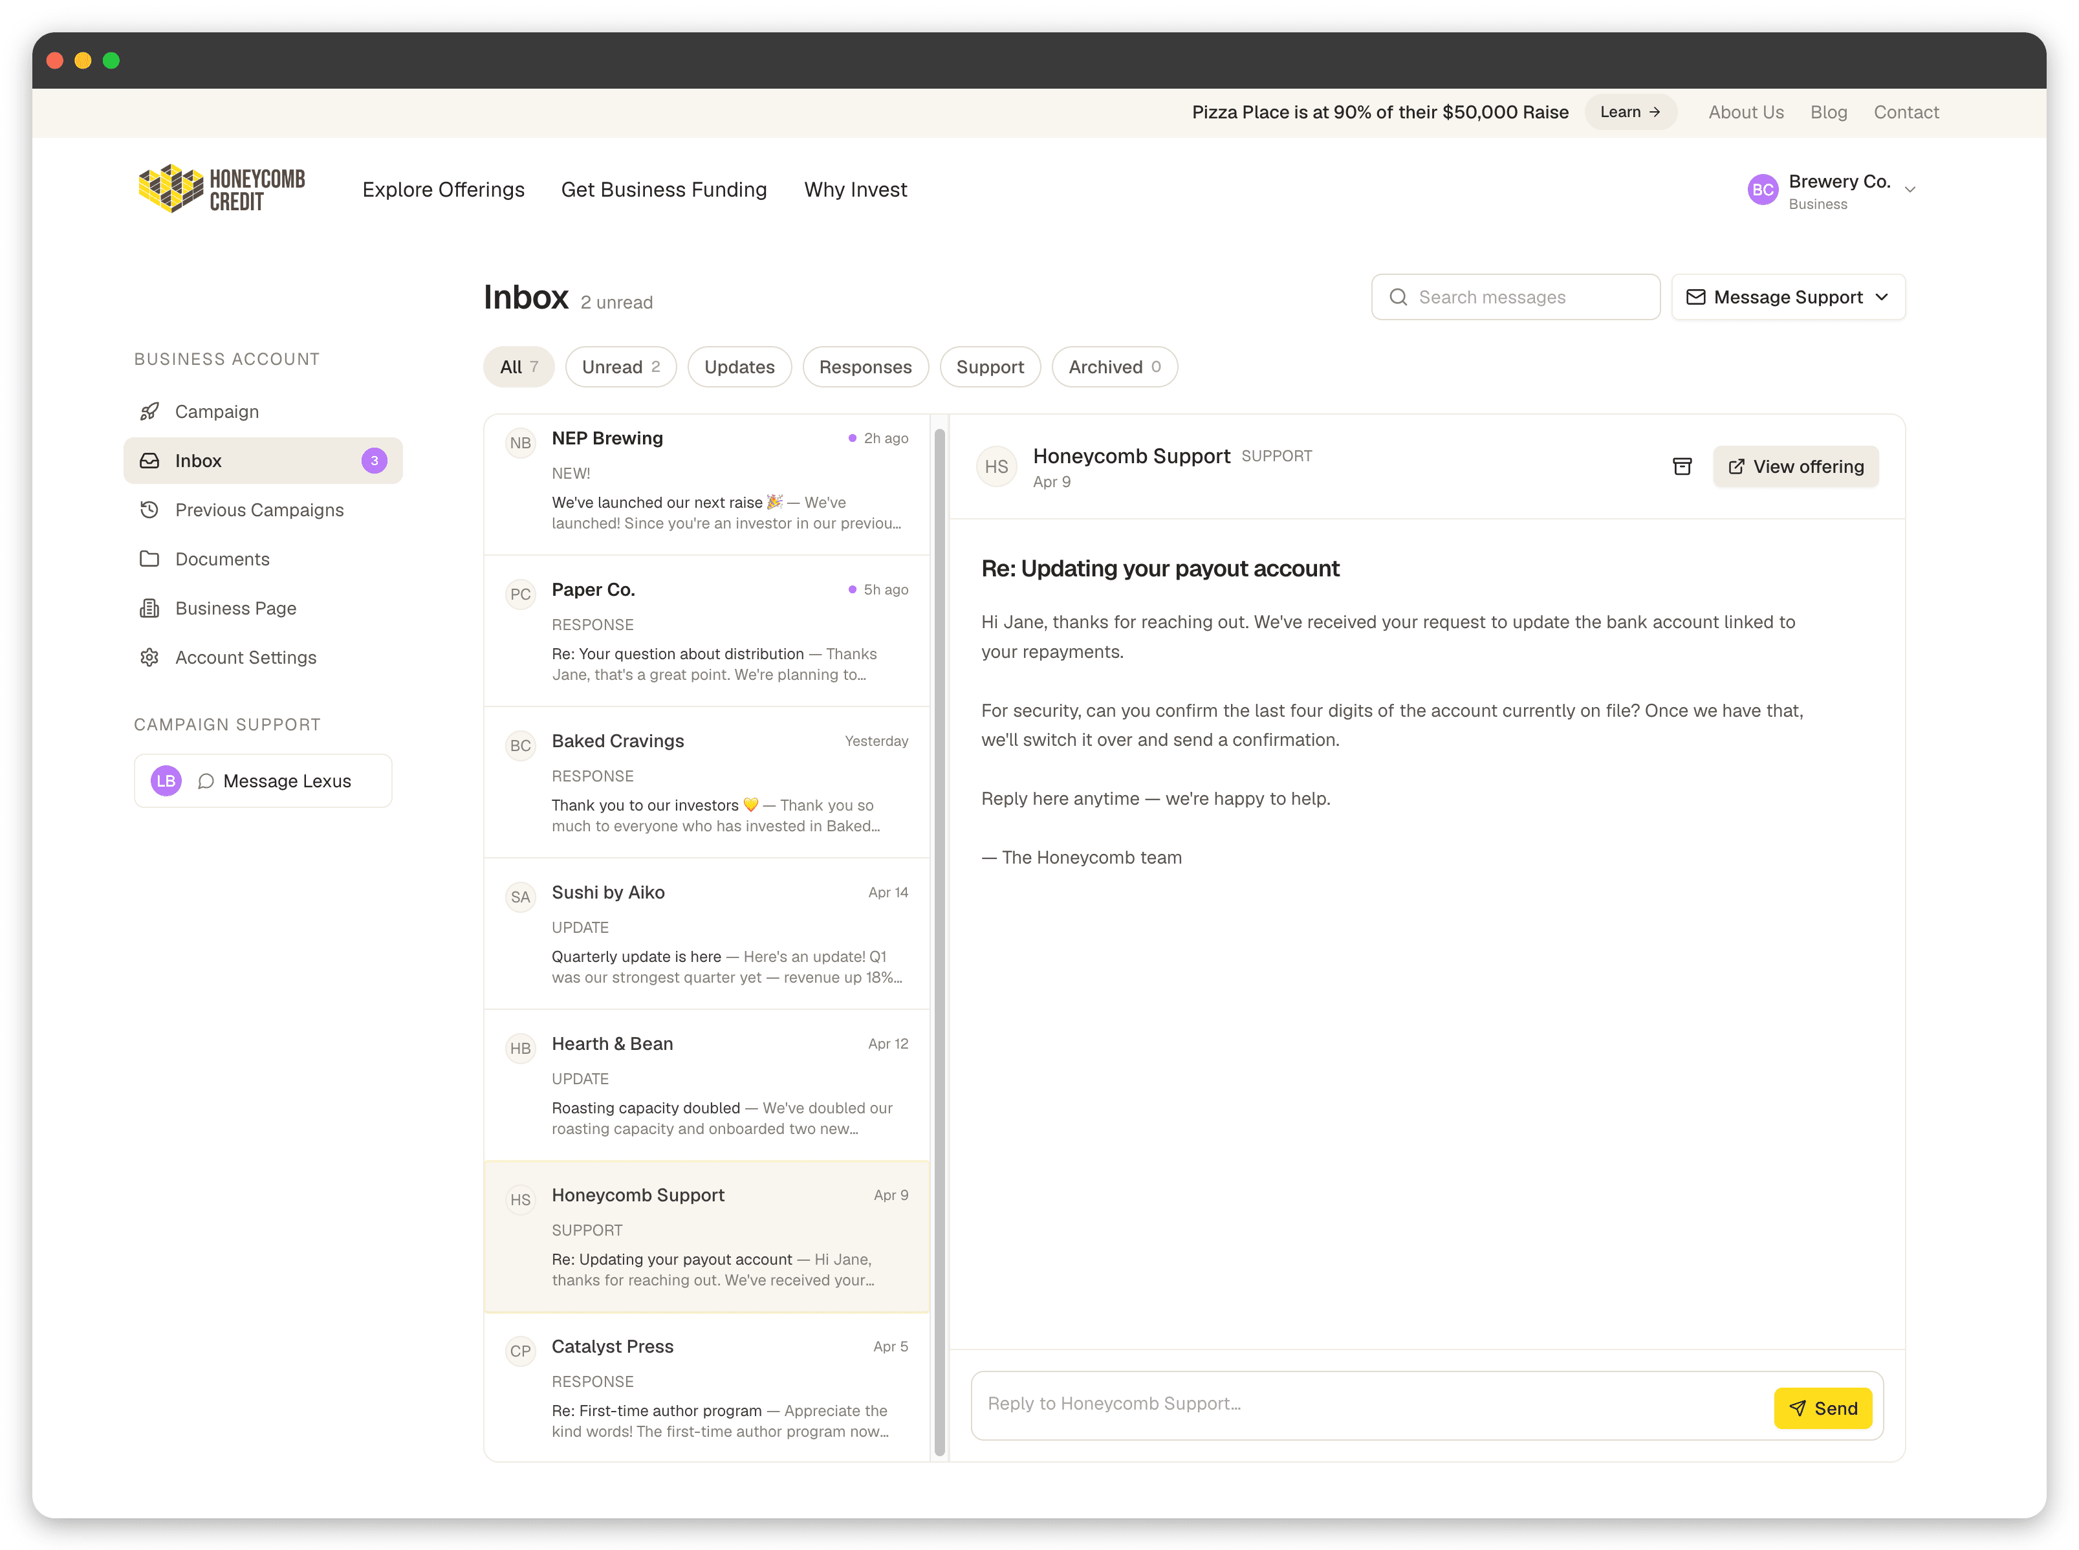Click the unread badge on Inbox

click(375, 461)
